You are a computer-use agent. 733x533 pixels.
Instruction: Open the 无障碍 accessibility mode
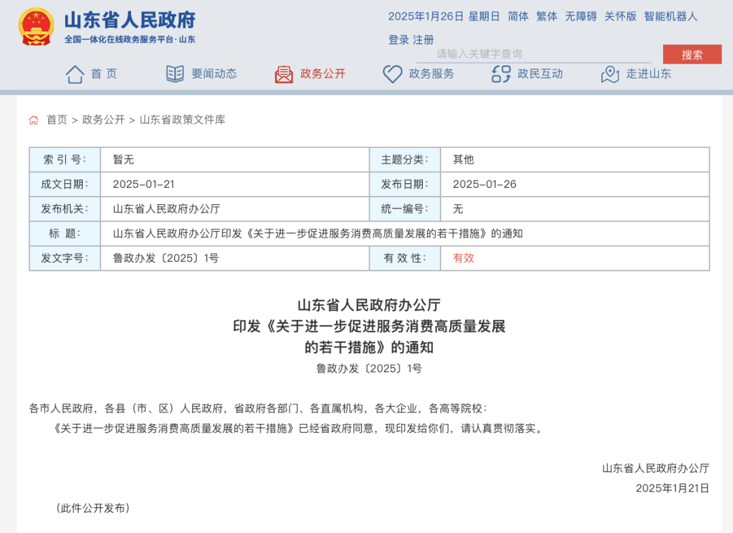pos(580,16)
